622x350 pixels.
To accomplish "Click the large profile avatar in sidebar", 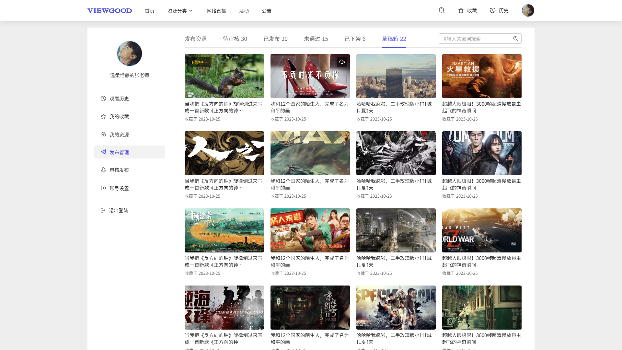I will click(x=130, y=53).
